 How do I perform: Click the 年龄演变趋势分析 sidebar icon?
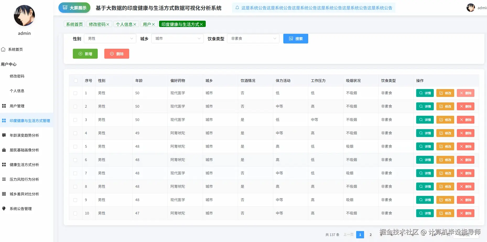click(4, 135)
